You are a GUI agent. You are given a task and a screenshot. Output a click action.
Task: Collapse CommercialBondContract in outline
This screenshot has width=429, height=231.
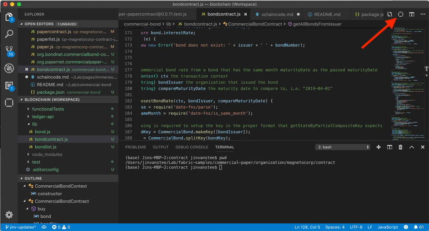[24, 201]
